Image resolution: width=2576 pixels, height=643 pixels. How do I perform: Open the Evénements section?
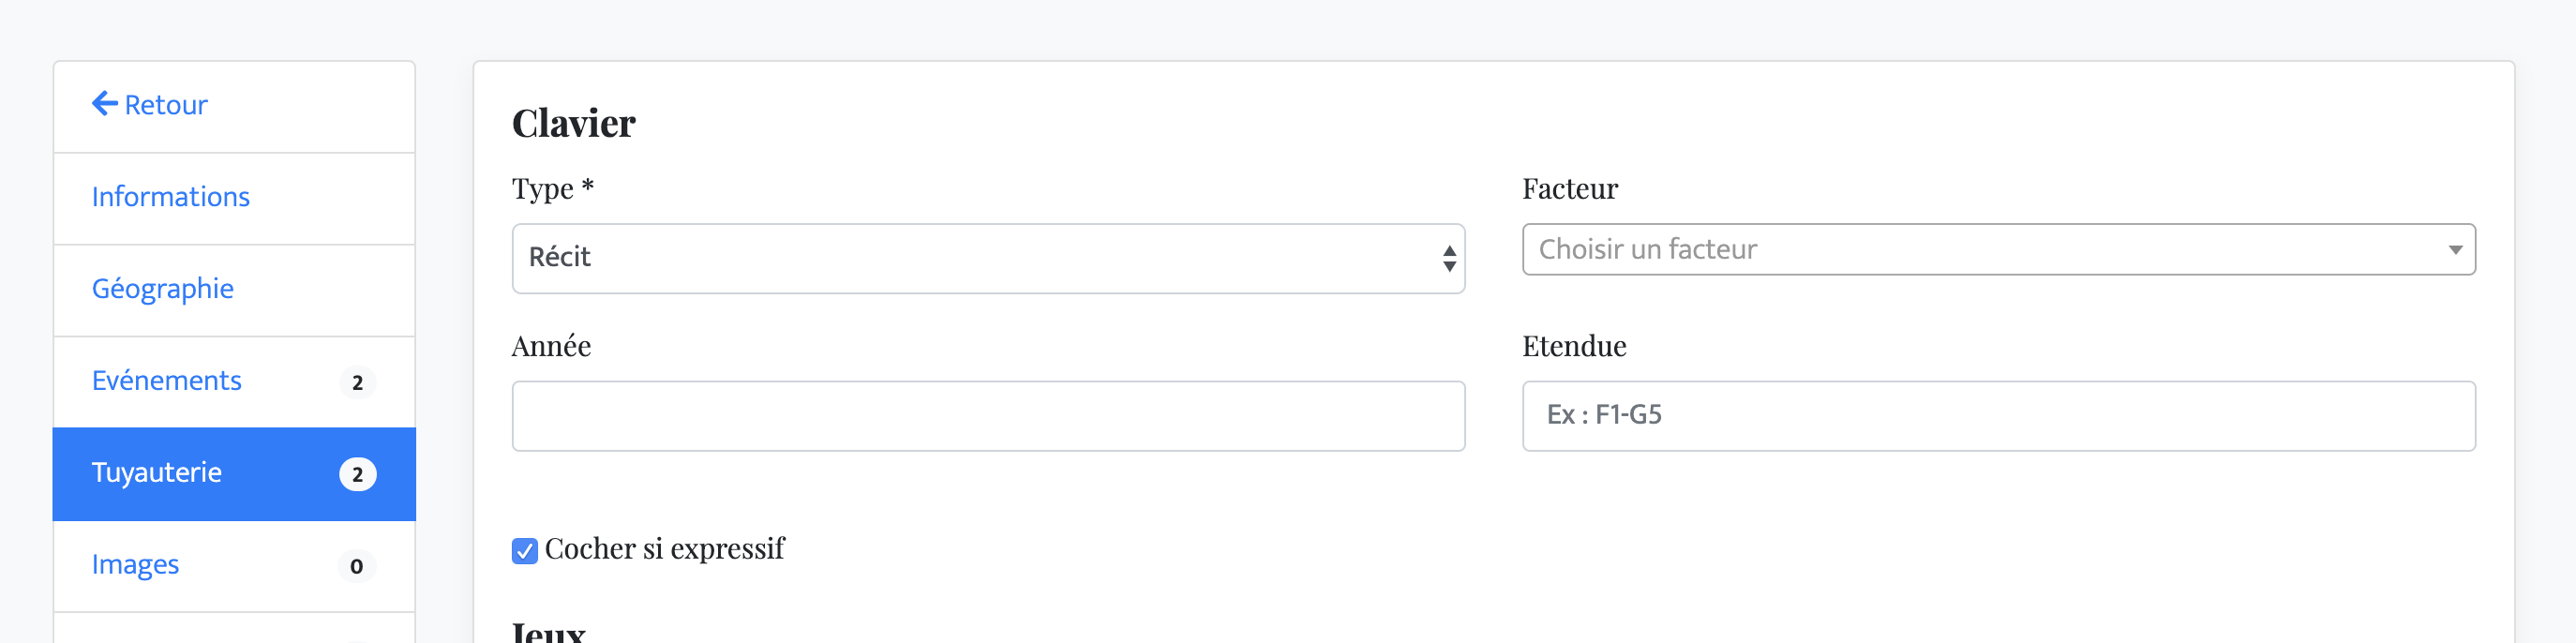[x=166, y=381]
